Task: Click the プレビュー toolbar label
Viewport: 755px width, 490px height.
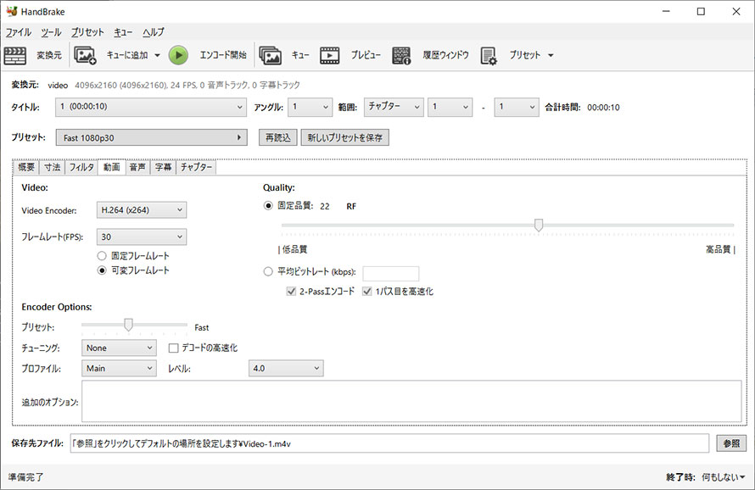Action: [x=366, y=55]
